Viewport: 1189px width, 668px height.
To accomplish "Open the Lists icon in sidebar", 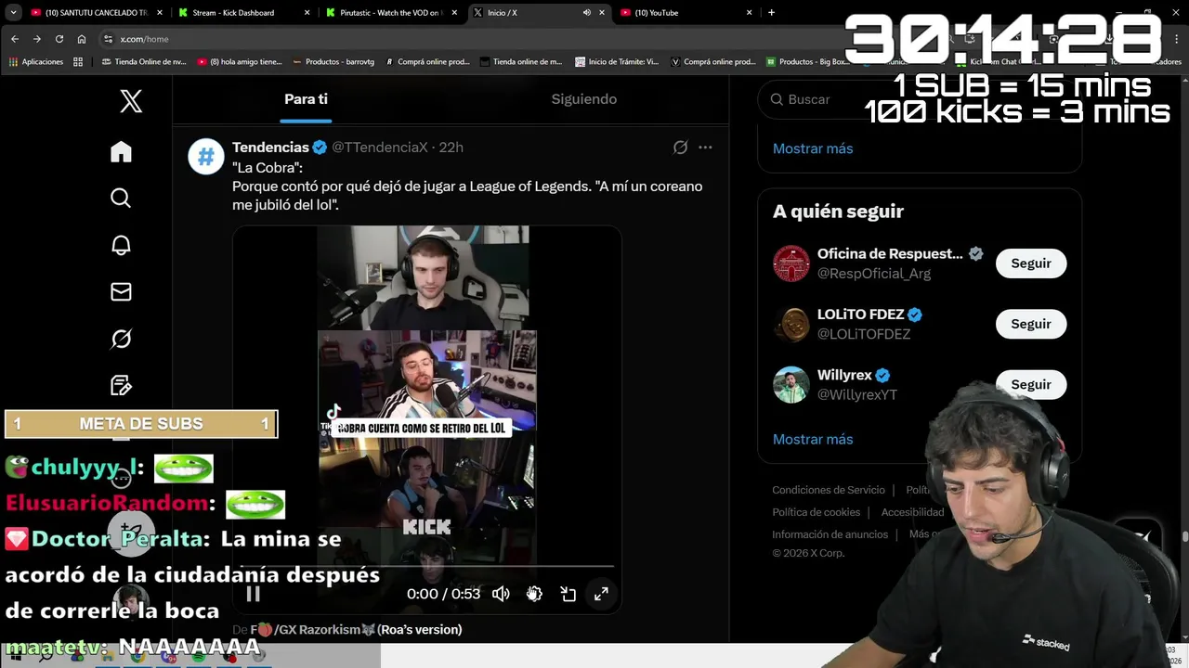I will (121, 385).
